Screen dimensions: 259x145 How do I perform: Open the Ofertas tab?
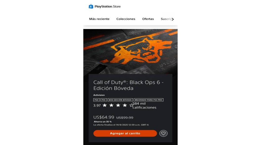tap(148, 19)
